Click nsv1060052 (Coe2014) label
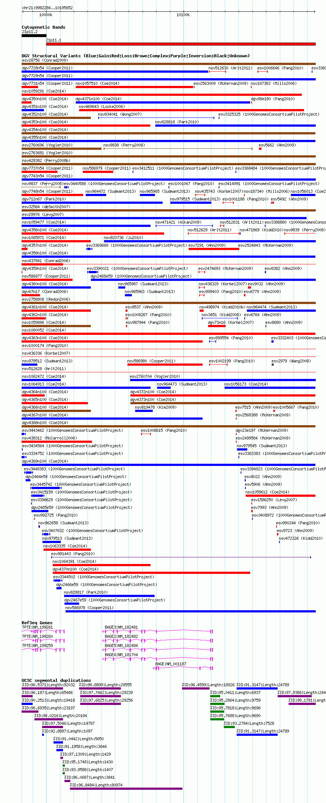The height and width of the screenshot is (803, 326). click(44, 330)
